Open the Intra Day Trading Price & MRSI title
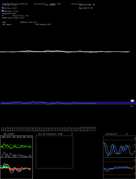 55,134
